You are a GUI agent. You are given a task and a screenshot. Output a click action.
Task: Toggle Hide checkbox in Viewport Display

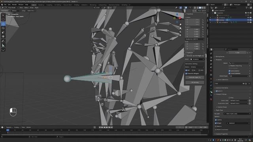coord(229,98)
